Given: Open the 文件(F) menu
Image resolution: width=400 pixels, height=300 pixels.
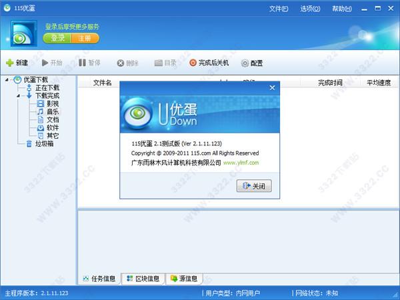Looking at the screenshot, I should 279,9.
